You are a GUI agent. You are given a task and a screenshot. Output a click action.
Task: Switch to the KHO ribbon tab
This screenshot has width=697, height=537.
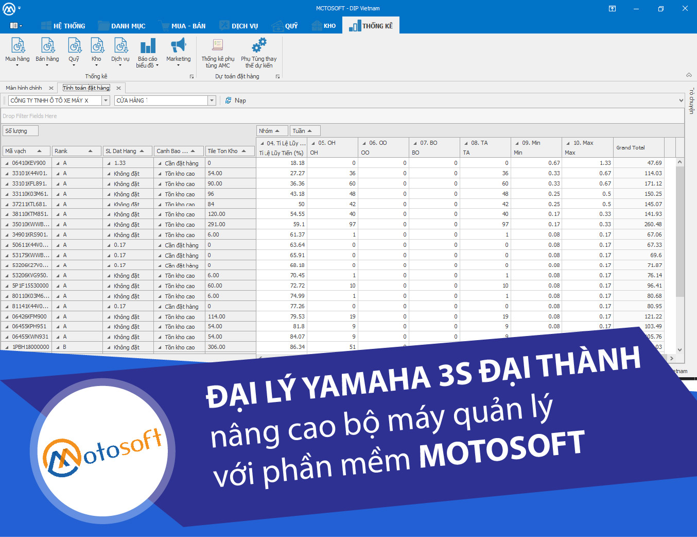pyautogui.click(x=324, y=25)
